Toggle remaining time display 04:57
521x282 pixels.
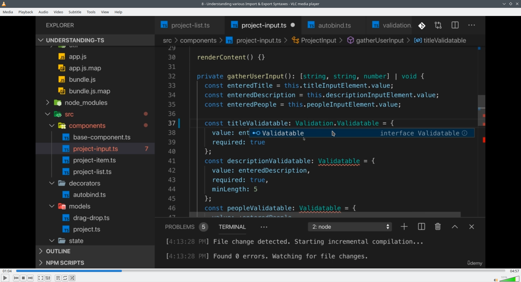(514, 271)
